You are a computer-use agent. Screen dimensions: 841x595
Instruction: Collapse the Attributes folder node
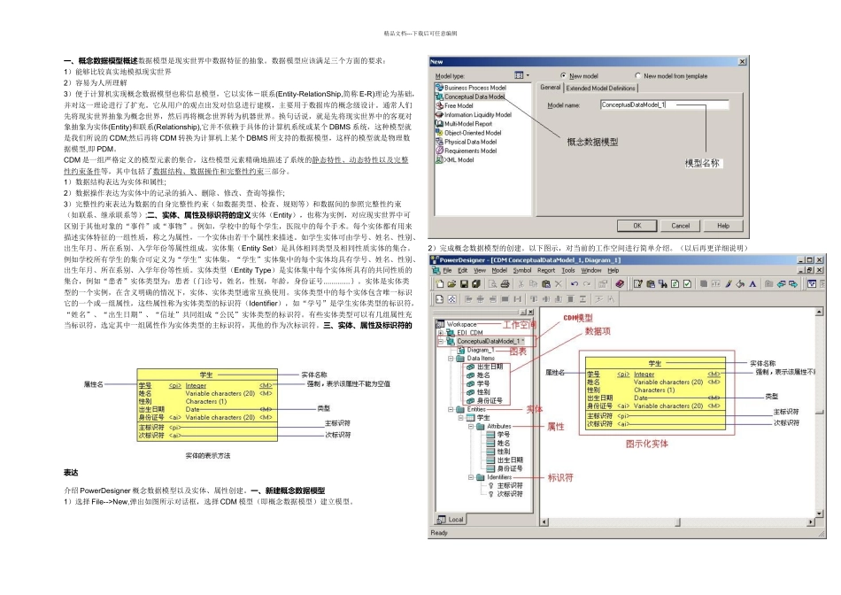pyautogui.click(x=471, y=426)
